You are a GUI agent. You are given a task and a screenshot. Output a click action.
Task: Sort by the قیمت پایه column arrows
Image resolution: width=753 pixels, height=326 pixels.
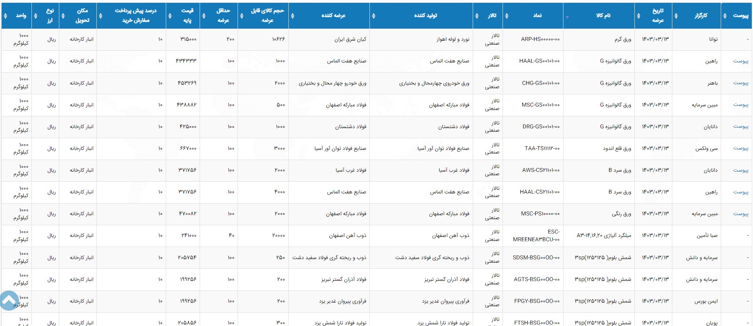[x=170, y=16]
